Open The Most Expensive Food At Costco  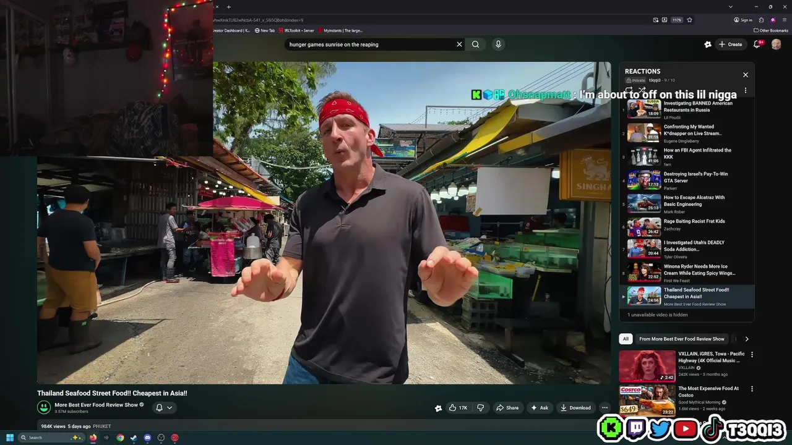click(x=682, y=400)
